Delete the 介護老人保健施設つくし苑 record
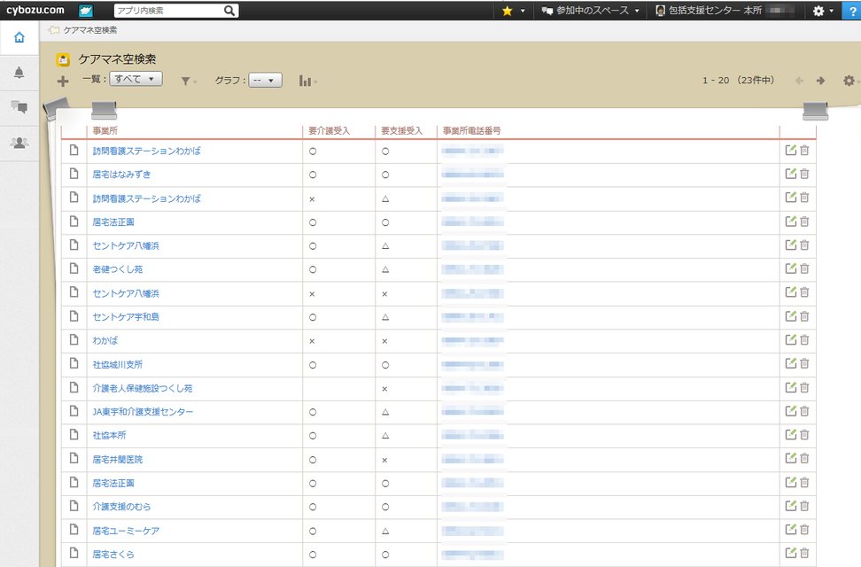861x567 pixels. [x=804, y=387]
